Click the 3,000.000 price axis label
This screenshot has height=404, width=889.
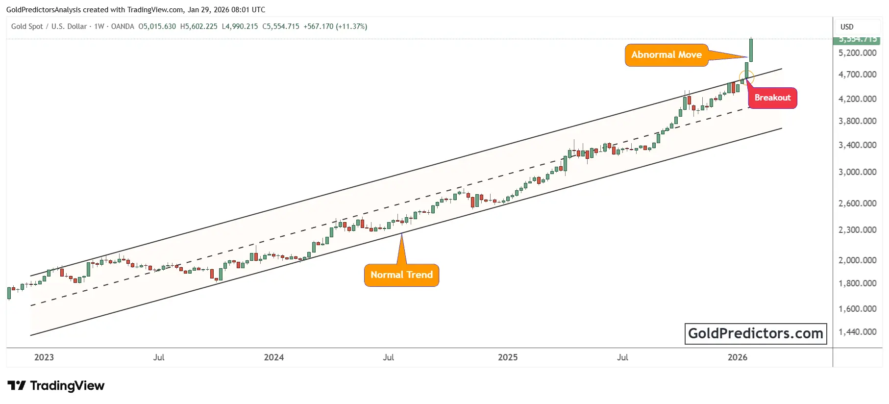tap(858, 172)
